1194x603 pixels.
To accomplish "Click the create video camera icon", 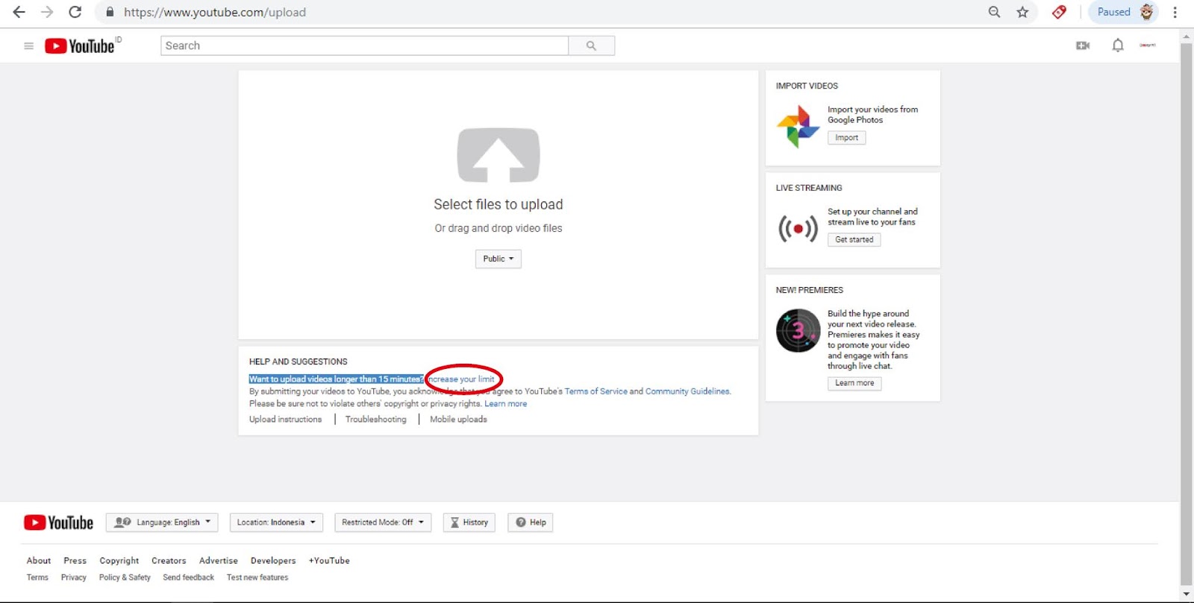I will pos(1083,45).
